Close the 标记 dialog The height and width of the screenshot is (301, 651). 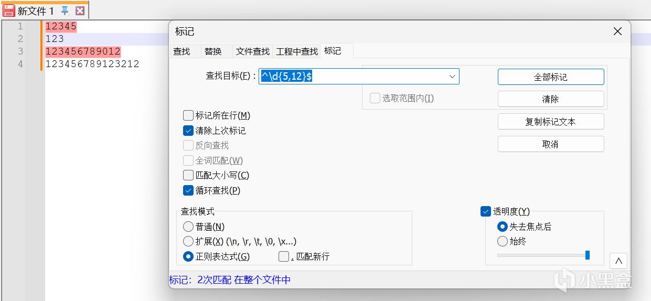pyautogui.click(x=617, y=31)
